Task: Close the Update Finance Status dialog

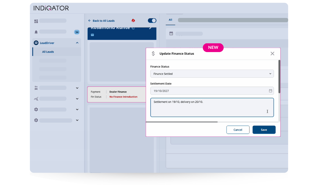Action: point(272,54)
